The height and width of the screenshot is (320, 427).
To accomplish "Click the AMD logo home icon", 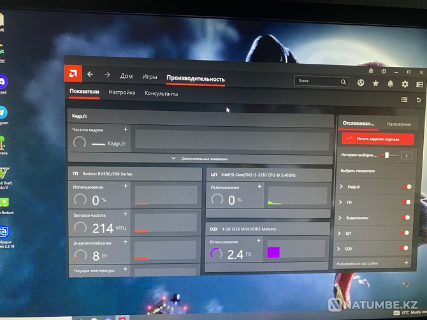I will pos(73,73).
